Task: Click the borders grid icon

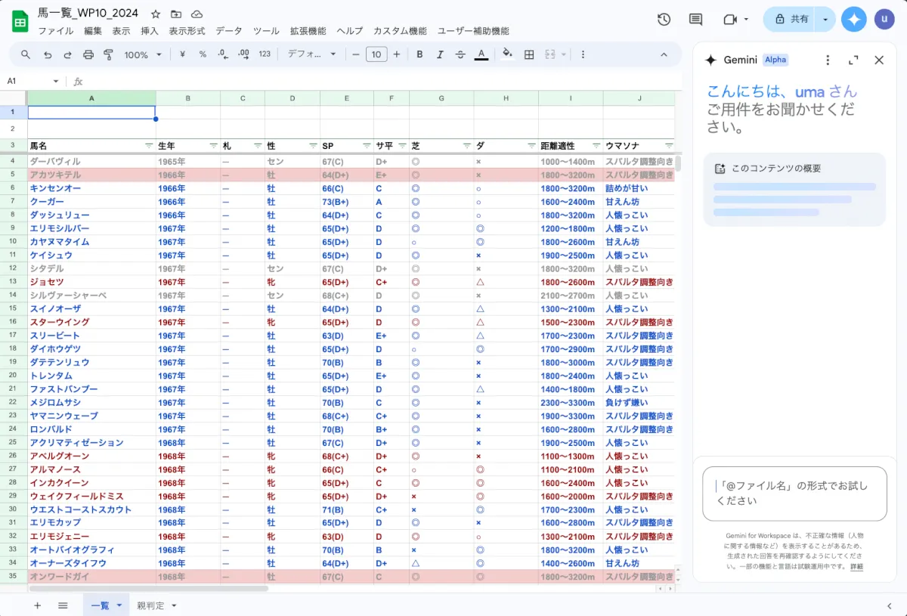Action: 529,54
